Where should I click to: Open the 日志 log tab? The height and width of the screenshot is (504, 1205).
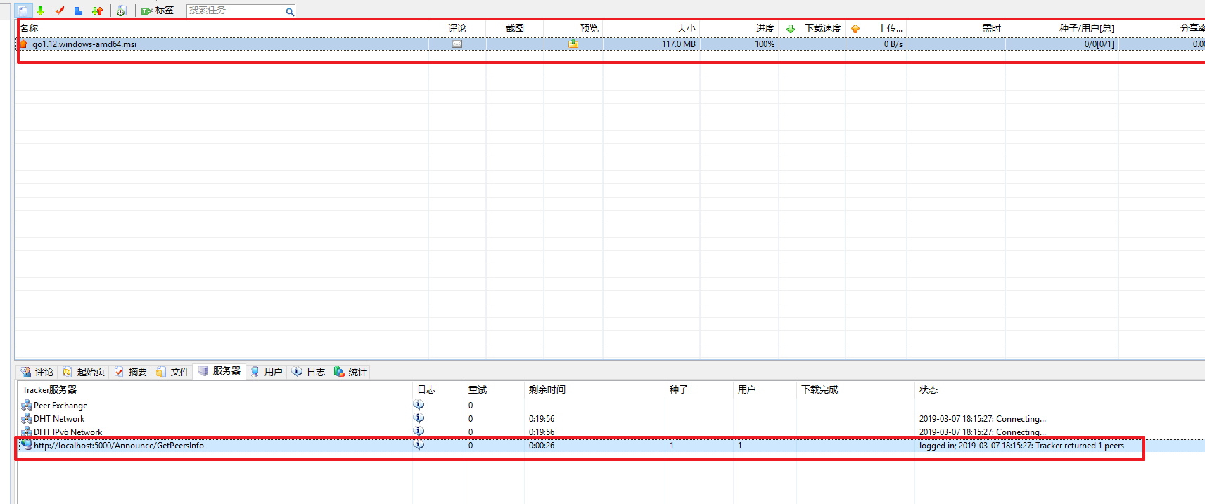tap(309, 372)
